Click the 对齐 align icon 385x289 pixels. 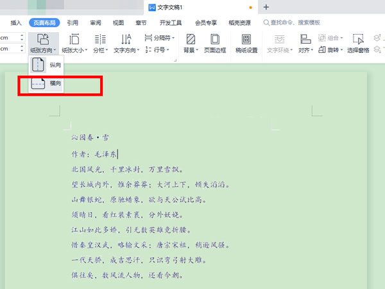point(305,39)
